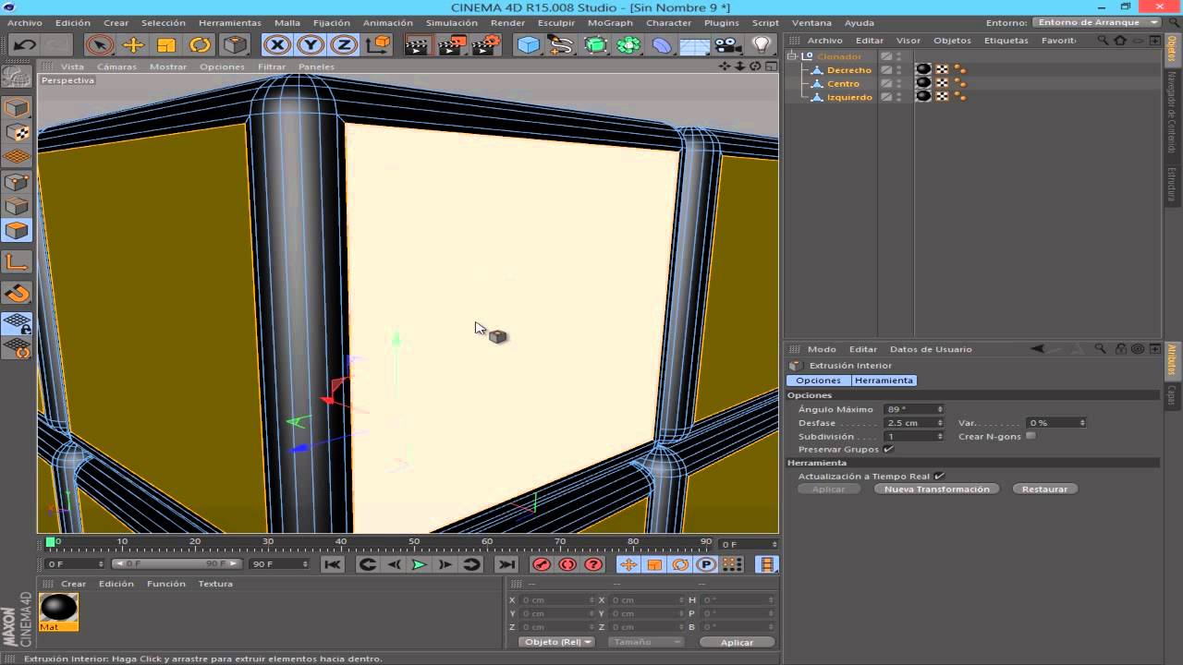1183x665 pixels.
Task: Open the viewport Cámaras menu
Action: (x=116, y=66)
